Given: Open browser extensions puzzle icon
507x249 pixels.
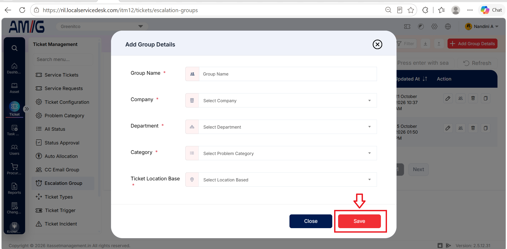Looking at the screenshot, I should pyautogui.click(x=425, y=10).
